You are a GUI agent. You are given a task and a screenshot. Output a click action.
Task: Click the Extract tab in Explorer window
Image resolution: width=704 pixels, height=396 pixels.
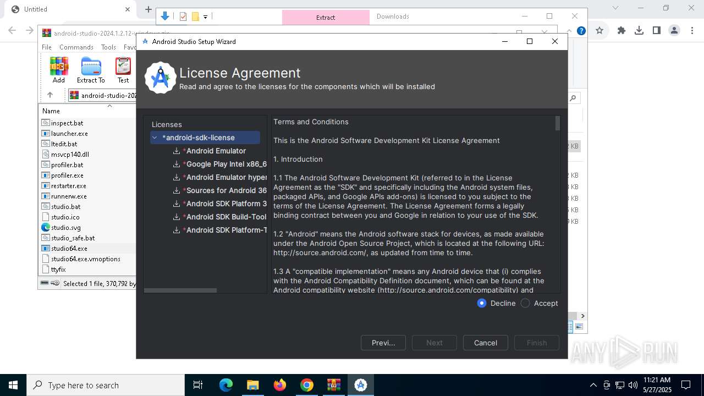[326, 18]
